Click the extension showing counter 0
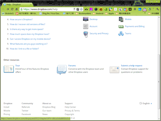Image resolution: width=161 pixels, height=121 pixels. [115, 9]
